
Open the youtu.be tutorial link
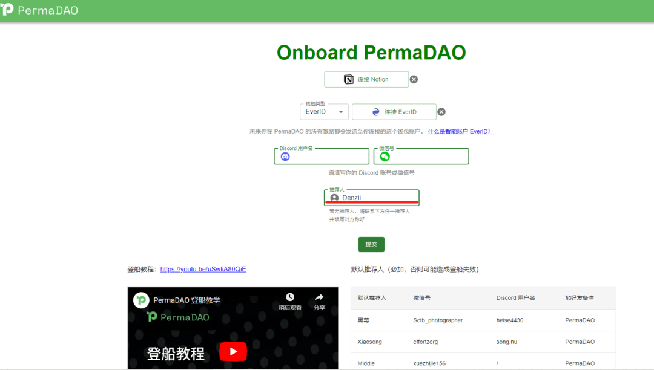tap(203, 269)
